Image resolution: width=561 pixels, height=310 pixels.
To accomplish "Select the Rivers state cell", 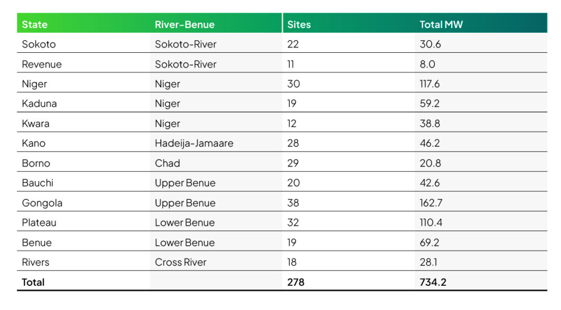I will point(35,262).
